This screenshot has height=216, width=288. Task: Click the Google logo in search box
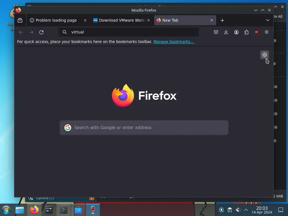(68, 128)
